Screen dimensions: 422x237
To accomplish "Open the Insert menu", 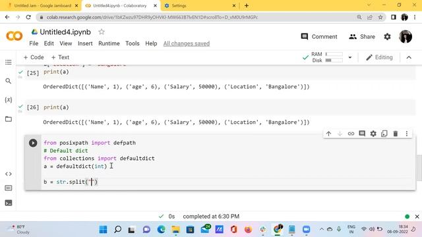I will tap(85, 43).
